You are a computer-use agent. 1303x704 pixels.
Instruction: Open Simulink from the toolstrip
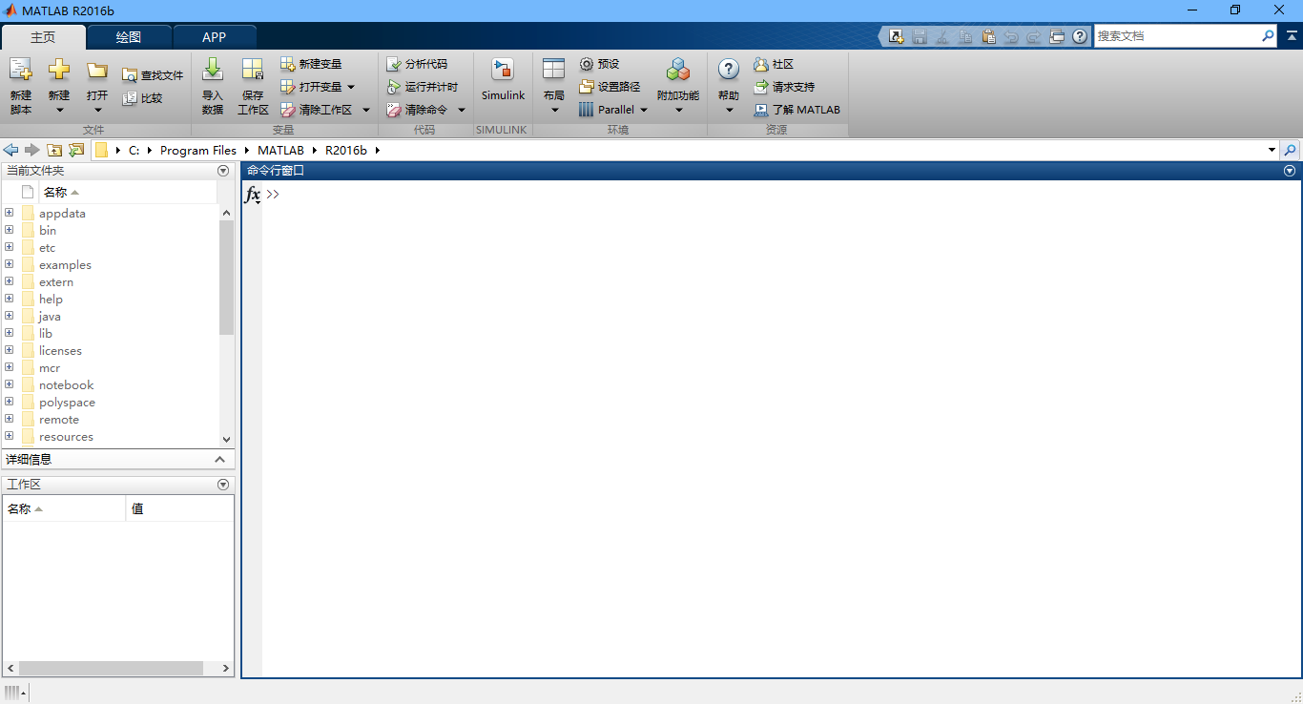tap(503, 71)
